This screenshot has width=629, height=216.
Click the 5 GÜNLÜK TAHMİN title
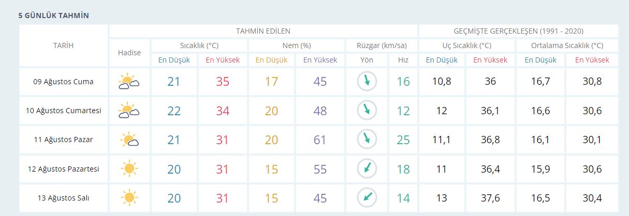[x=54, y=16]
